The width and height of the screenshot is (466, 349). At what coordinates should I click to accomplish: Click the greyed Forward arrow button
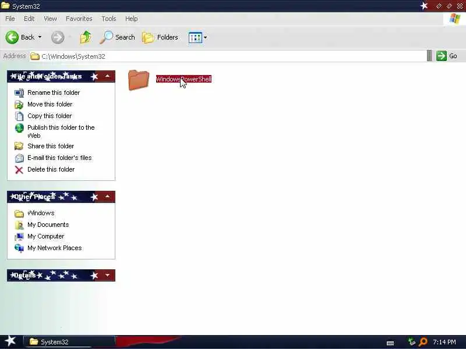[x=58, y=37]
